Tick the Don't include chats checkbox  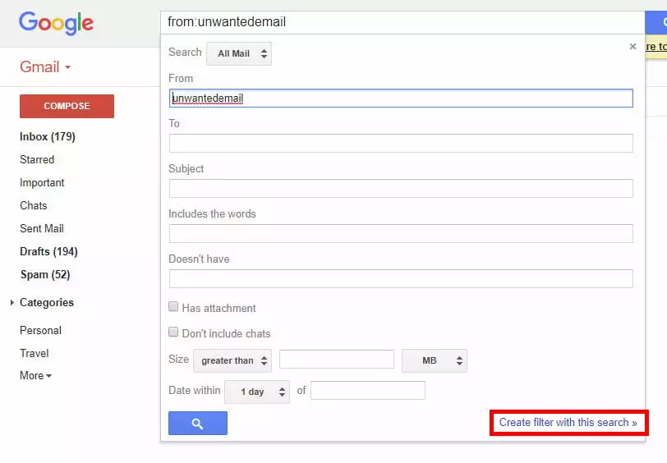point(173,332)
